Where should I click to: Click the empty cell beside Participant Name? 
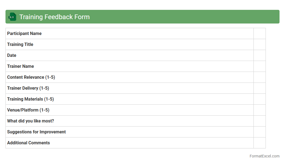point(259,33)
